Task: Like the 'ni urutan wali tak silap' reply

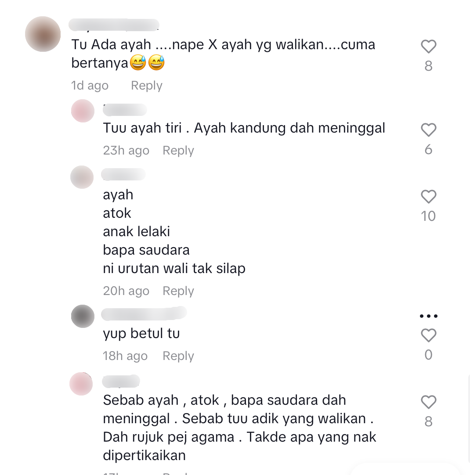Action: (x=428, y=197)
